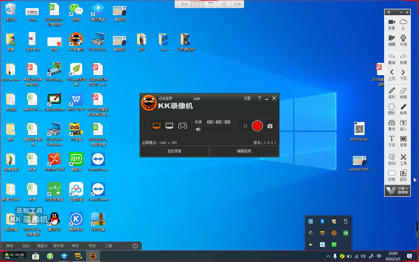Click the pause button in KK recorder
The width and height of the screenshot is (419, 262).
[x=245, y=126]
